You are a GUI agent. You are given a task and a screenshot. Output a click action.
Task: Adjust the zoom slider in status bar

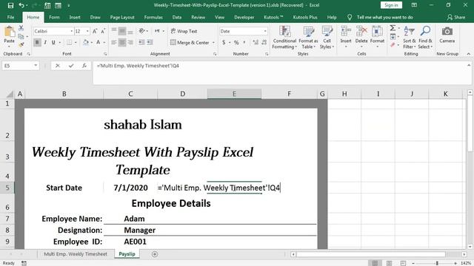point(437,263)
